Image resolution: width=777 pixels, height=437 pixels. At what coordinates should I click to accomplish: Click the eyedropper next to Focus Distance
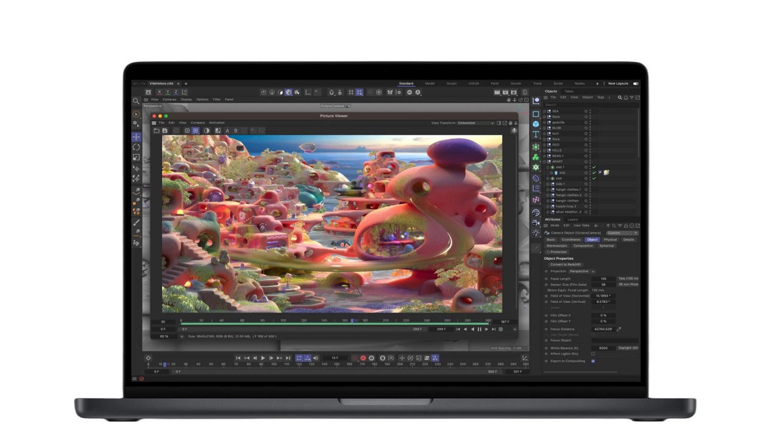point(619,329)
